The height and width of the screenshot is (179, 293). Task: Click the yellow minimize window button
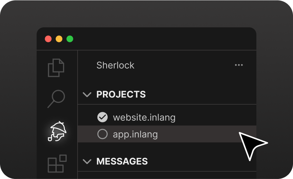59,39
